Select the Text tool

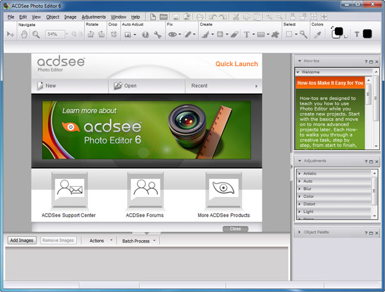[x=247, y=34]
